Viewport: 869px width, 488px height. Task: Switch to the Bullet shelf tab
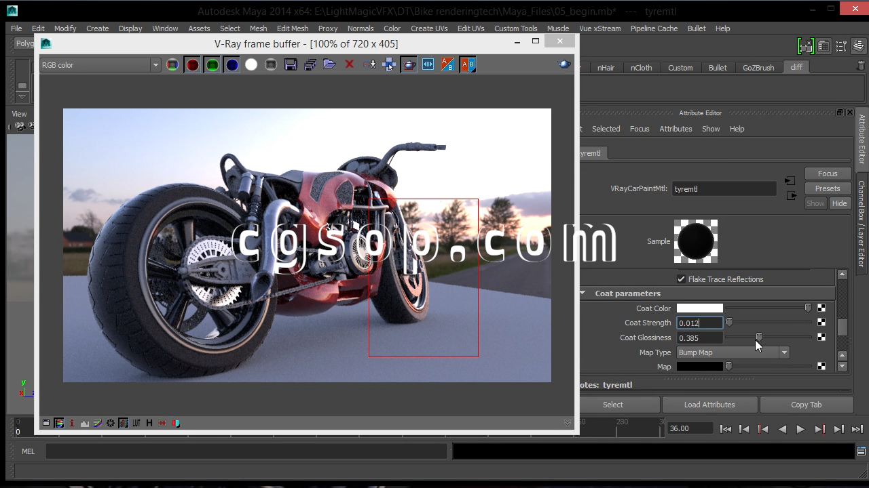(x=718, y=68)
